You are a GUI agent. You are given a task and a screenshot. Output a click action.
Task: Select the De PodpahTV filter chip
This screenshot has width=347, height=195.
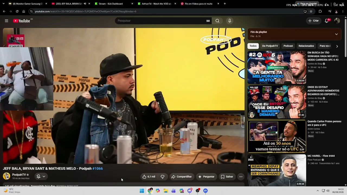point(270,46)
